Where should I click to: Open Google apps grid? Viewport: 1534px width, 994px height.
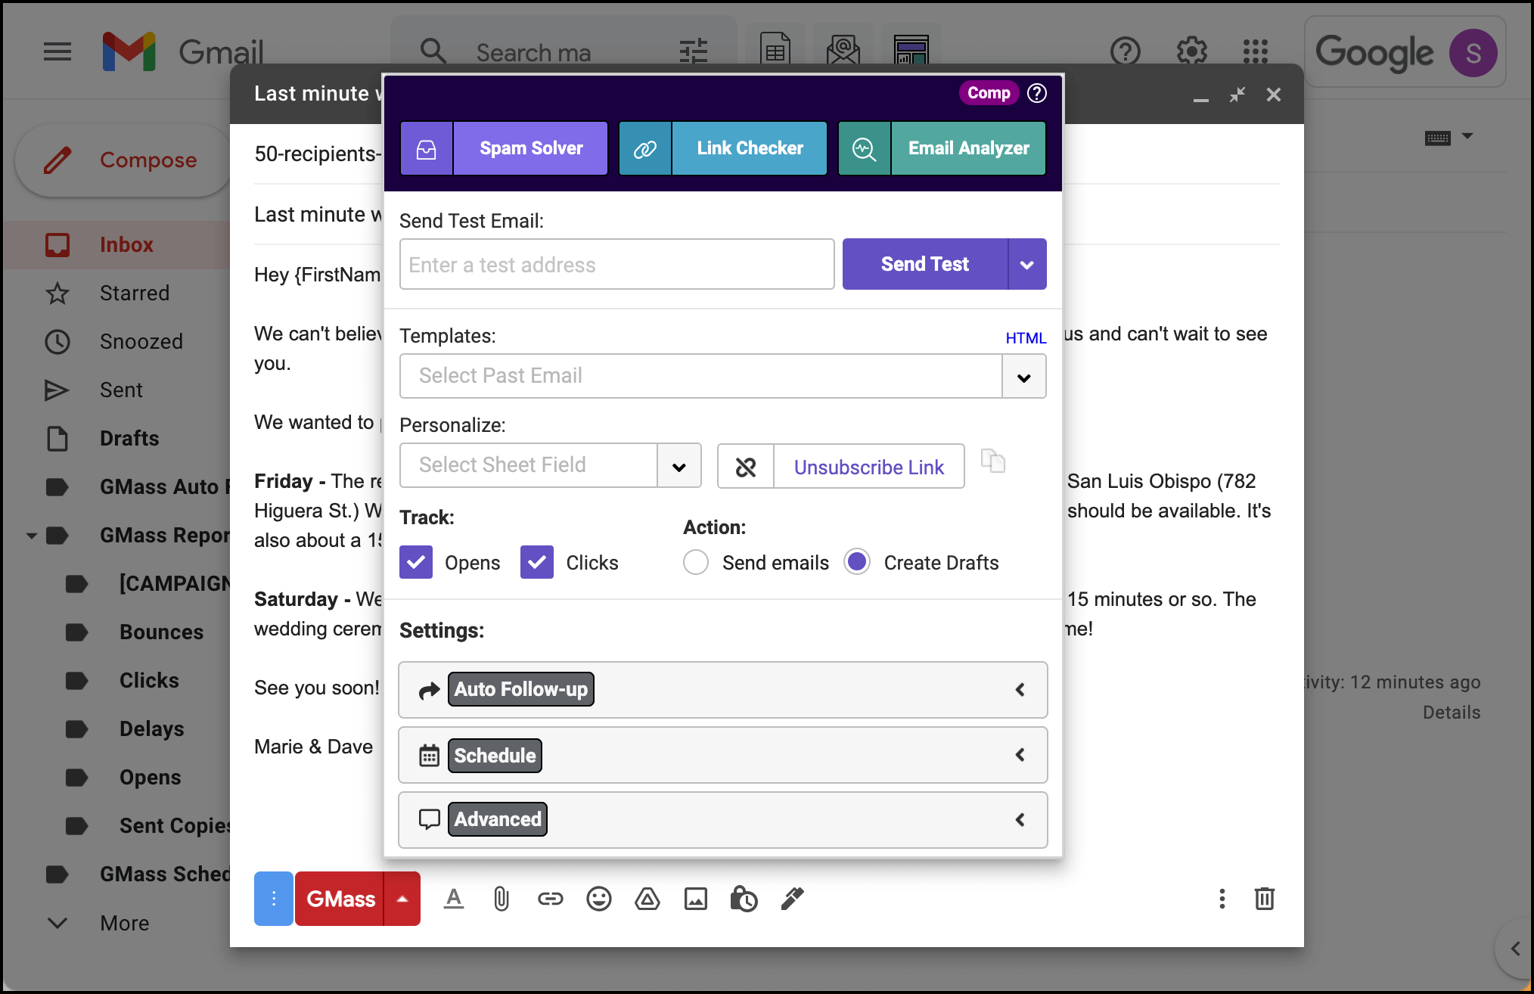1256,52
